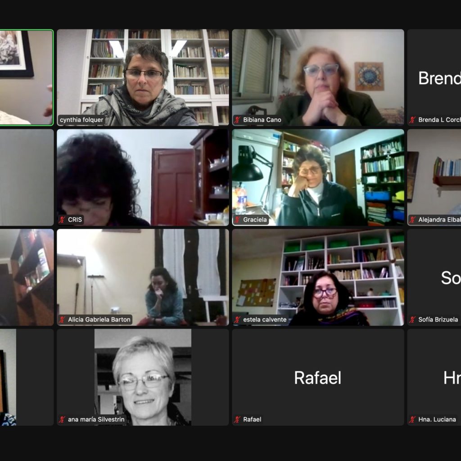Click estela calvente's muted microphone icon
This screenshot has width=461, height=461.
(237, 320)
